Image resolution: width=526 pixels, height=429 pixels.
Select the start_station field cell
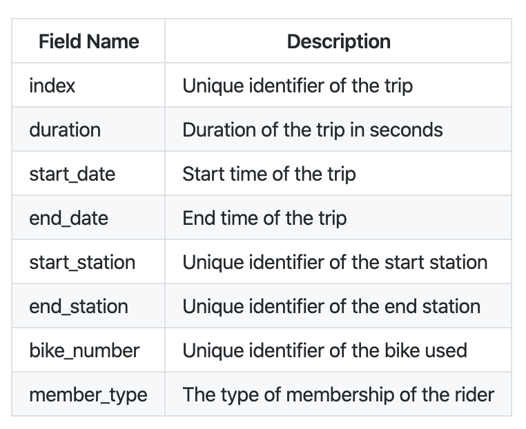click(82, 262)
